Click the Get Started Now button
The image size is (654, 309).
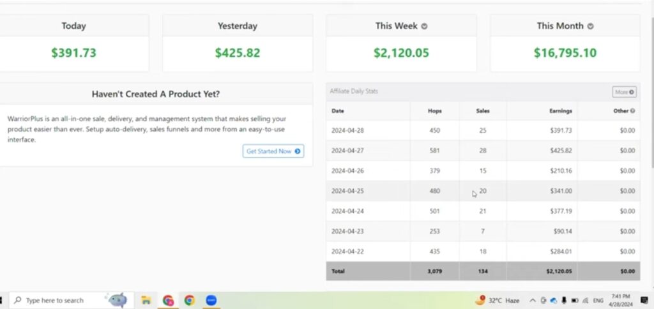pyautogui.click(x=273, y=151)
